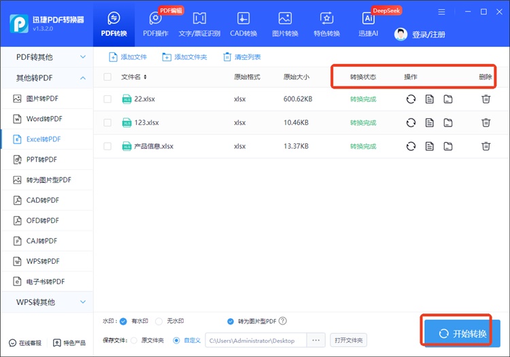This screenshot has width=510, height=357.
Task: Open the hamburger menu in title bar
Action: pos(441,12)
